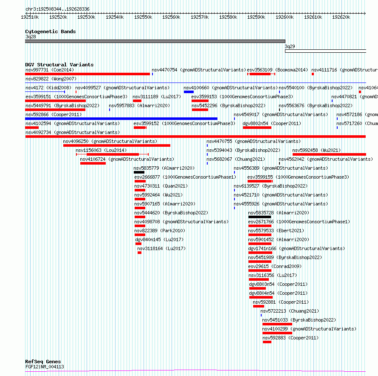Select nsv5449791 (ByrskaBishop2022)
Viewport: 378px width, 376px height.
62,105
